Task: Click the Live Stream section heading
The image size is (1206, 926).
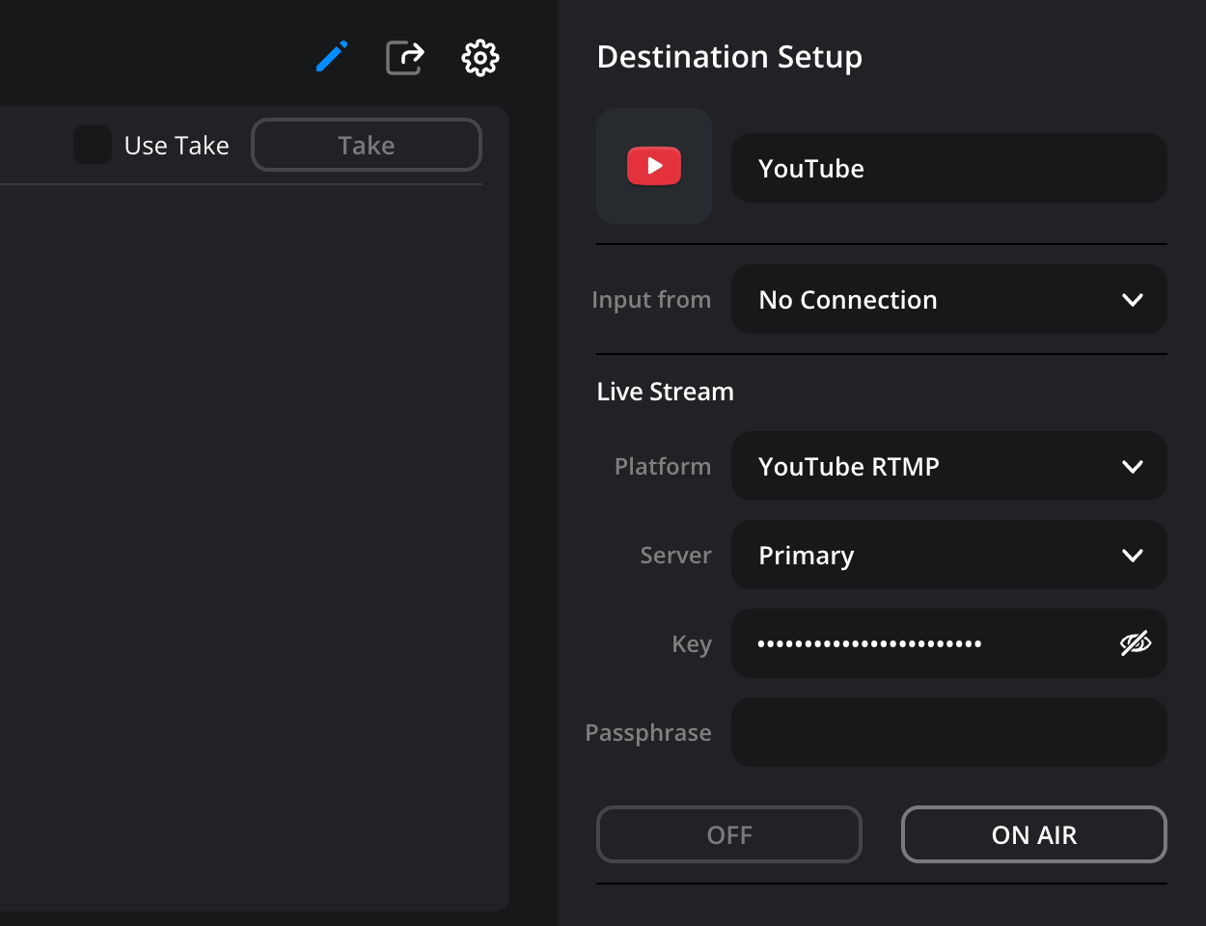Action: pyautogui.click(x=666, y=392)
